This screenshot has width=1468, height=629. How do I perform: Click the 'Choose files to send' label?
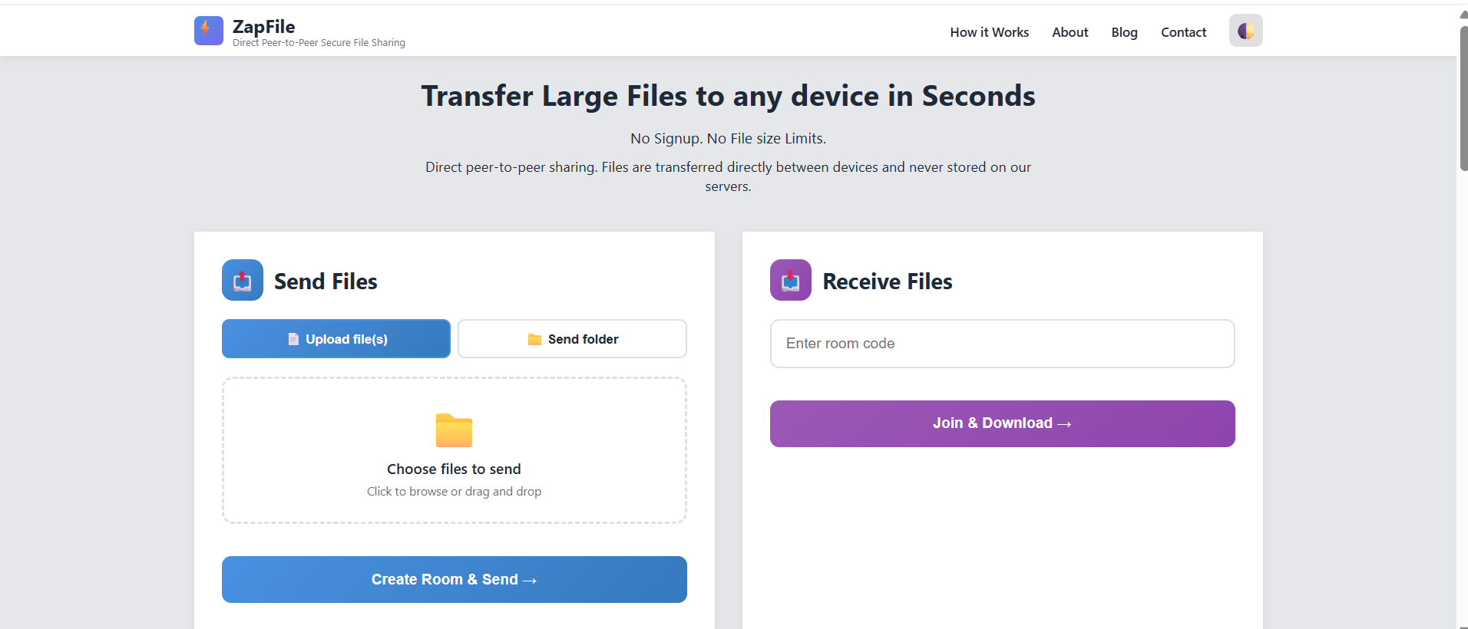click(454, 469)
